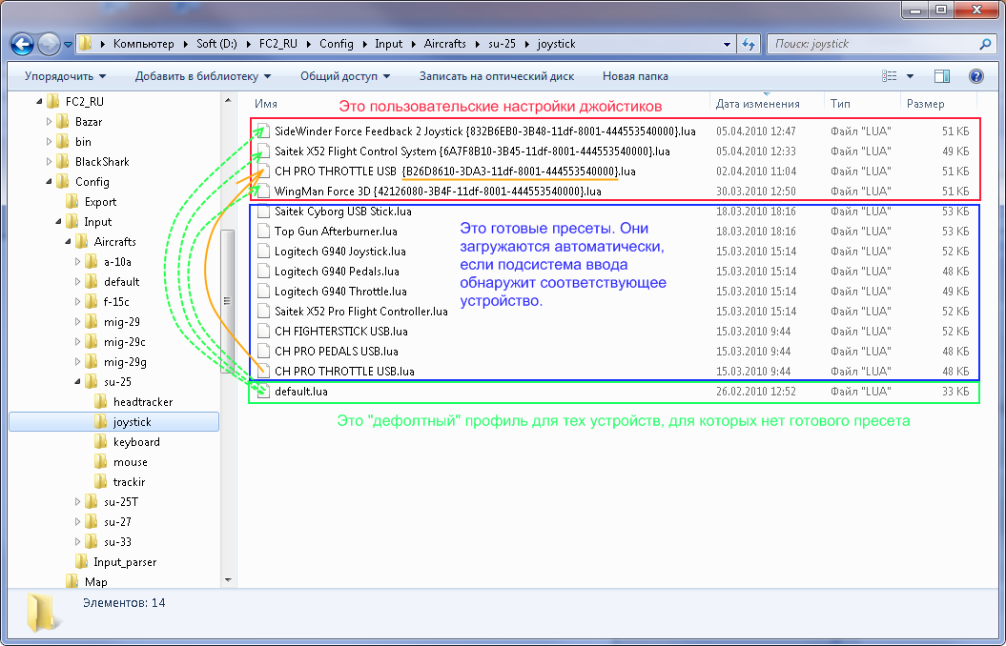Open the Общий доступ menu
The width and height of the screenshot is (1006, 646).
click(345, 76)
